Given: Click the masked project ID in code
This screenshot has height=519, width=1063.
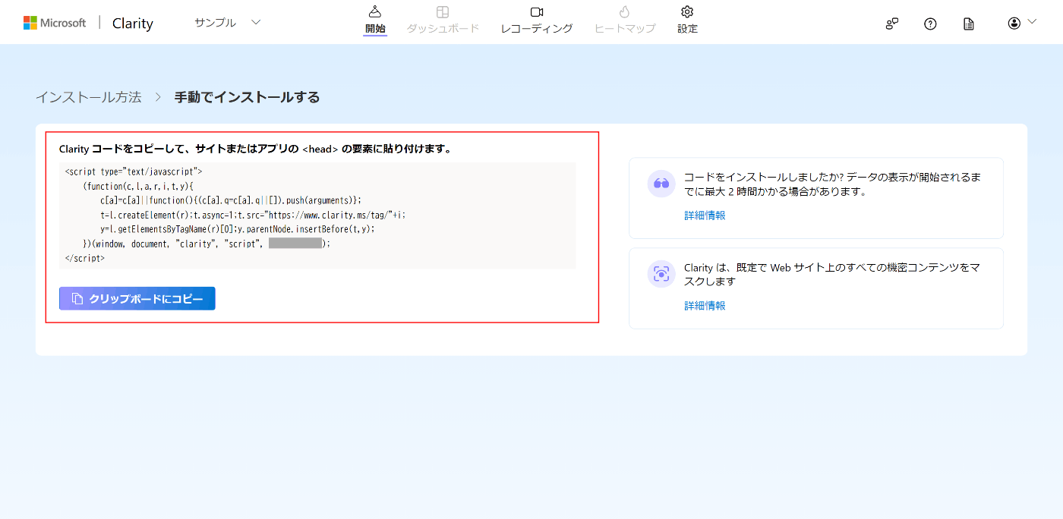Looking at the screenshot, I should click(x=295, y=244).
